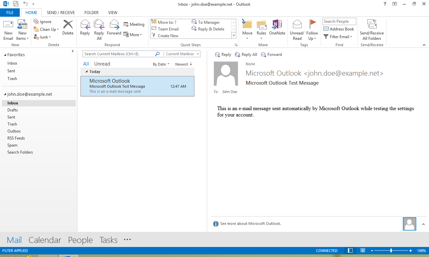Open the Calendar view

click(45, 240)
